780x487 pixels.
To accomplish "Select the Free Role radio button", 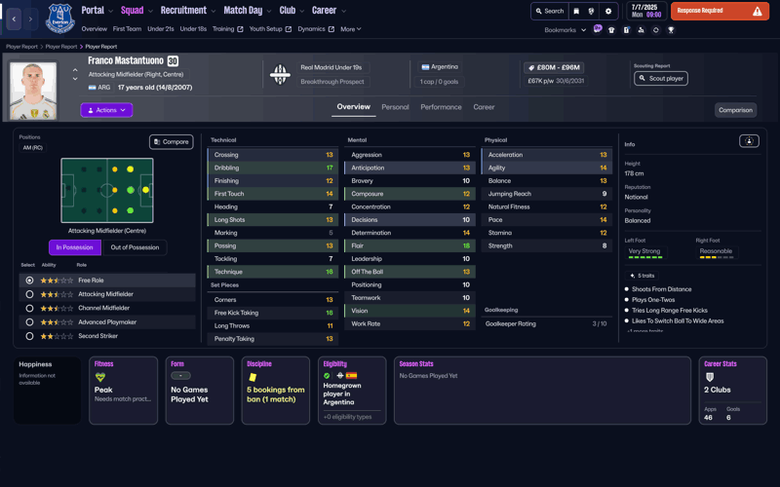I will coord(29,281).
